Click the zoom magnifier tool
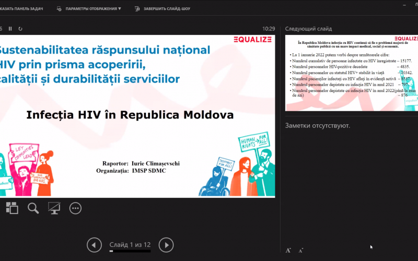 [x=33, y=208]
